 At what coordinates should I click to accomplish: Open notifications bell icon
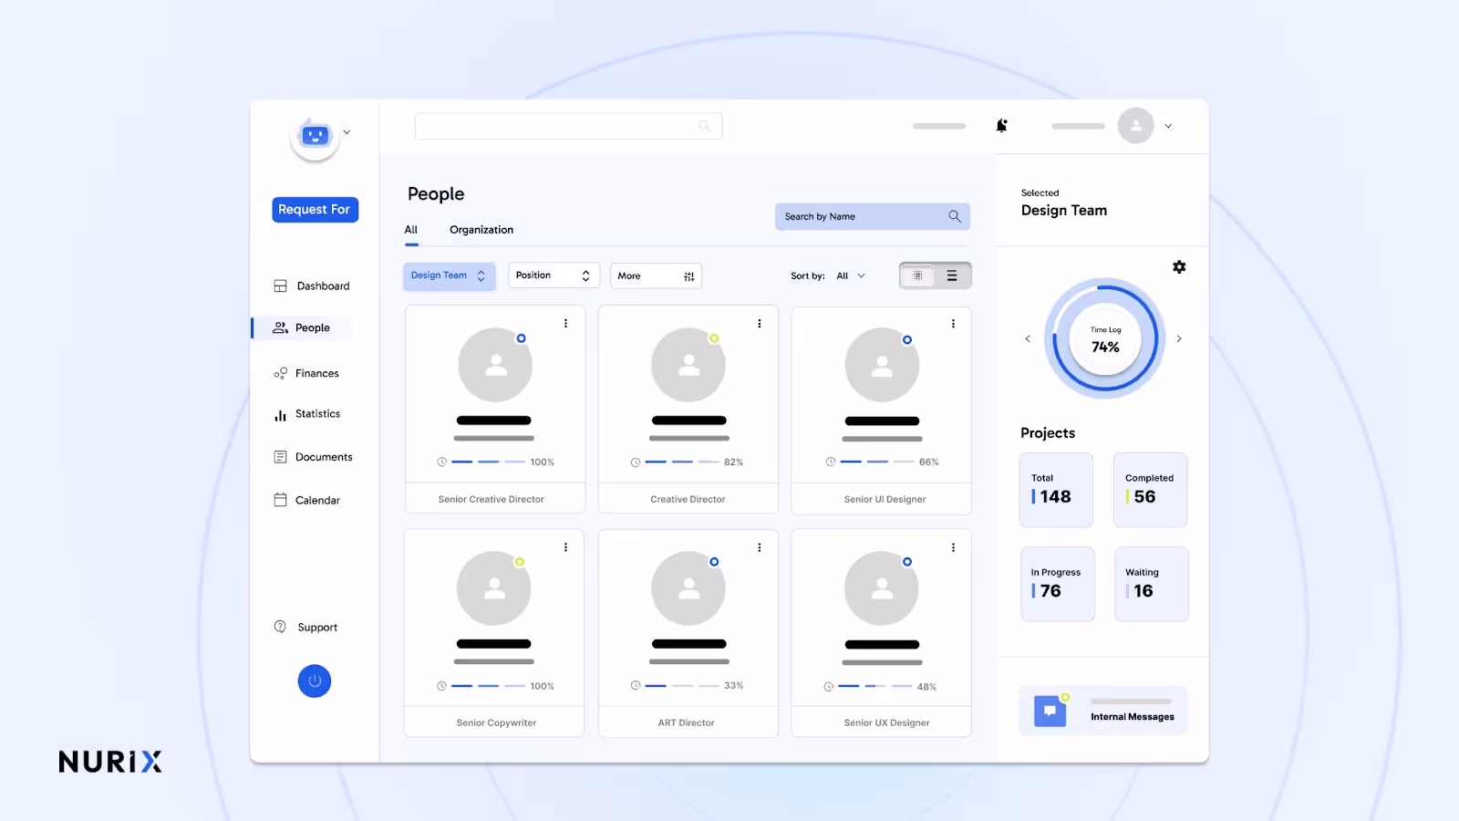coord(1001,126)
